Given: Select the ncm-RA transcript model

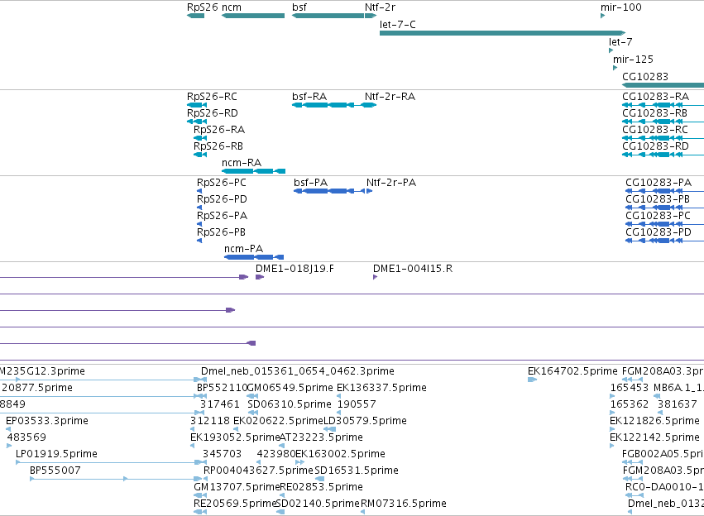Looking at the screenshot, I should pos(253,171).
